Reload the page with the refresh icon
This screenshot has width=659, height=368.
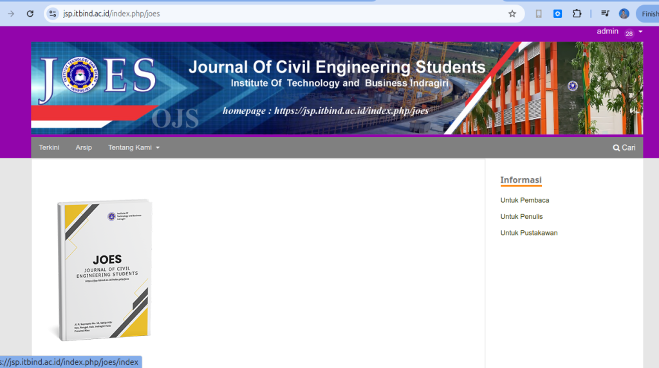[x=30, y=14]
